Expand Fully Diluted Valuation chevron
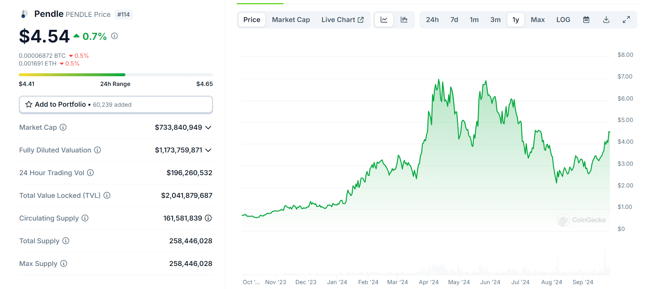Screen dimensions: 645x289 pyautogui.click(x=209, y=150)
